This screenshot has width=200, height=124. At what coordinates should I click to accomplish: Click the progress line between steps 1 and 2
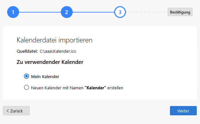point(40,12)
